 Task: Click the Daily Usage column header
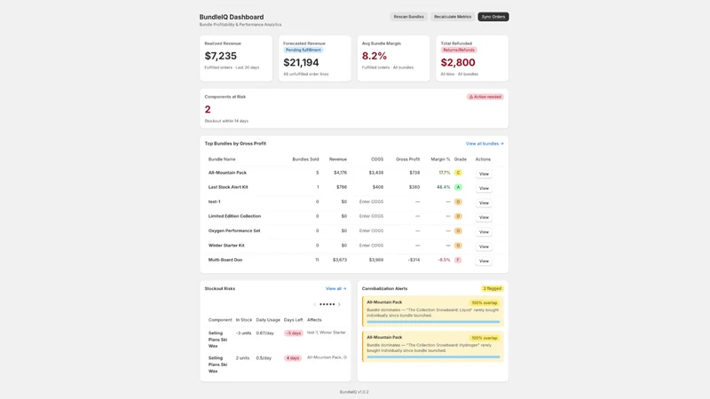[x=268, y=320]
